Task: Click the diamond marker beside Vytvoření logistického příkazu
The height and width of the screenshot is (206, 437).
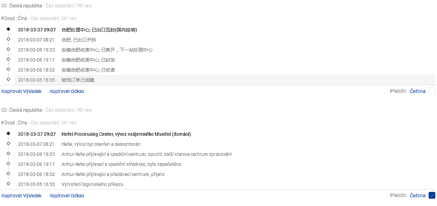Action: point(8,183)
